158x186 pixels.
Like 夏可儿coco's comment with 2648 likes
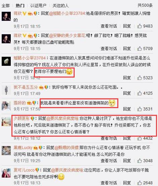click(140, 183)
